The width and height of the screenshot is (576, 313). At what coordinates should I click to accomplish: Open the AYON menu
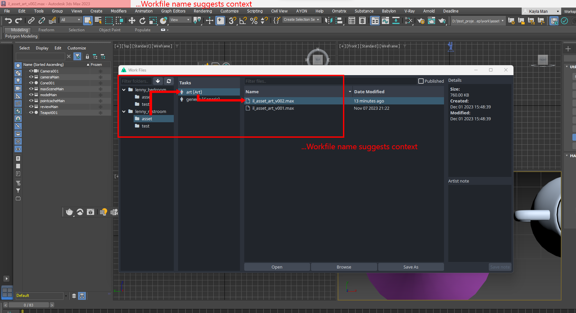(301, 11)
